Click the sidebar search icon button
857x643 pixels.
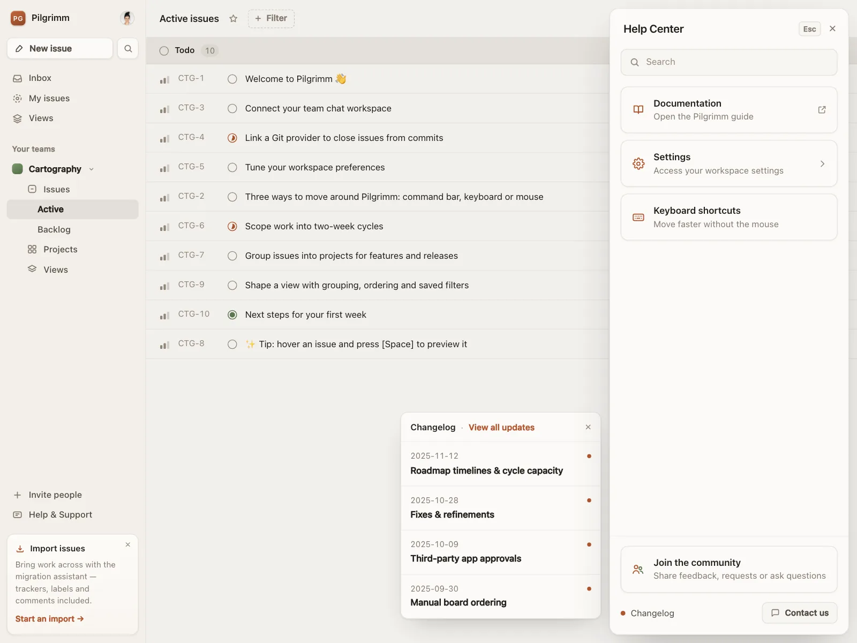[128, 49]
